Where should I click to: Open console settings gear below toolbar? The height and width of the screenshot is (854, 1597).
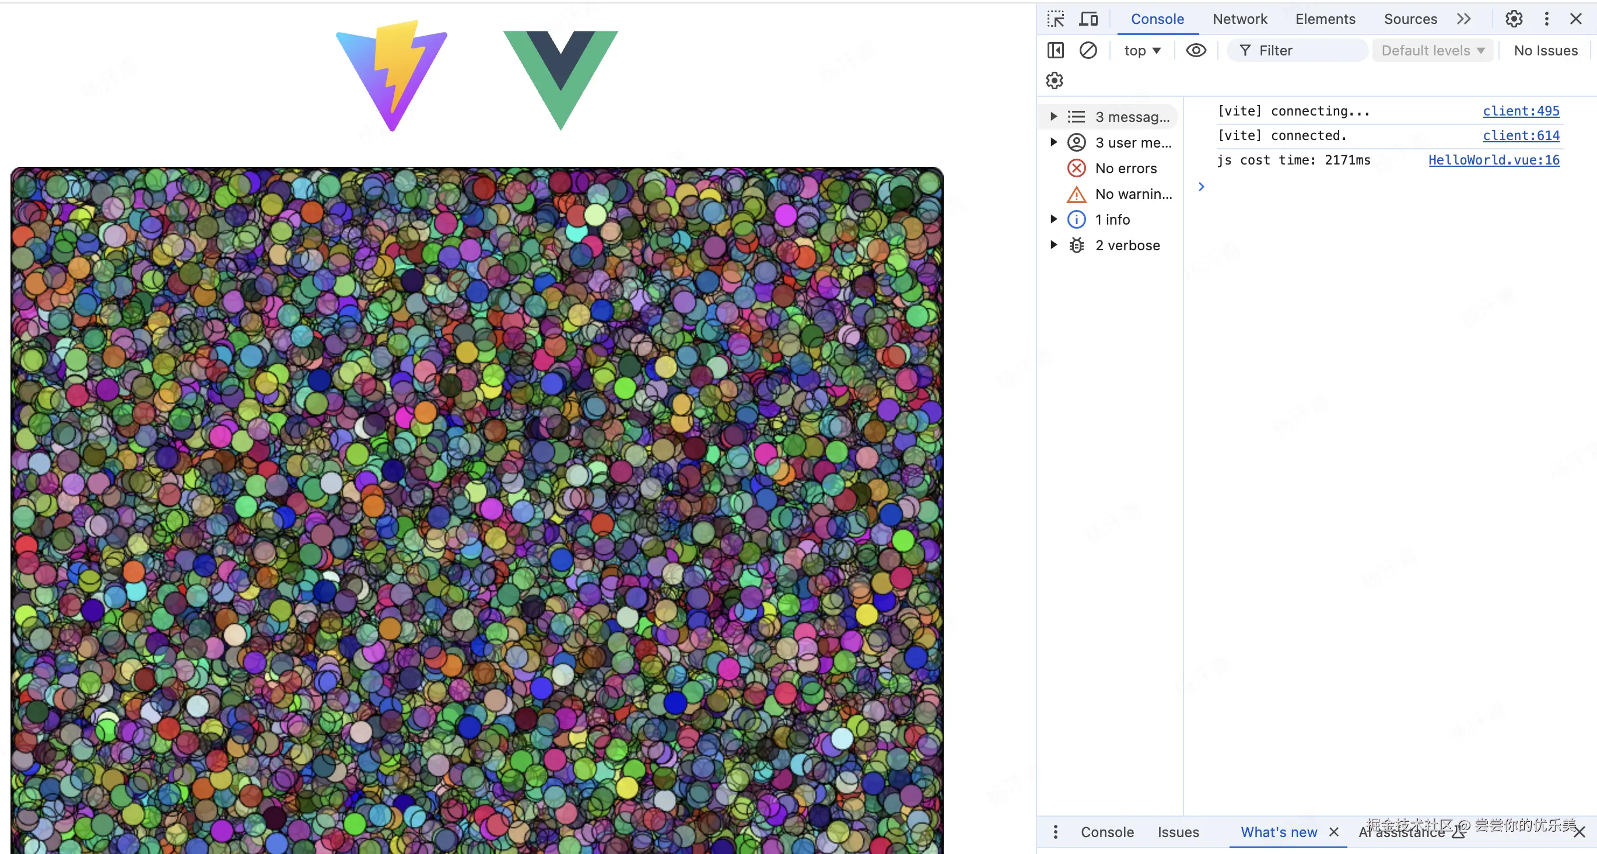tap(1054, 80)
